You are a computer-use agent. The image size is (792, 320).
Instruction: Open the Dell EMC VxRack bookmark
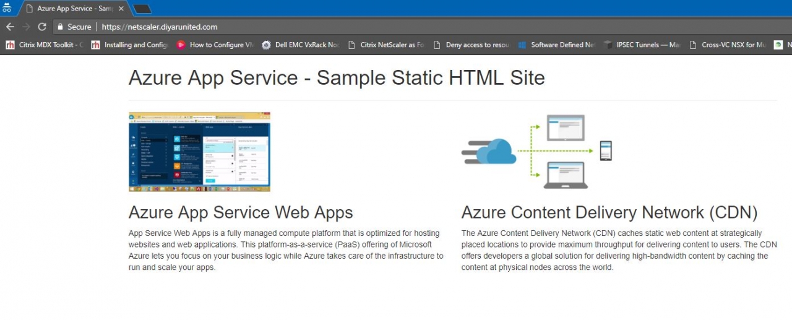click(300, 45)
